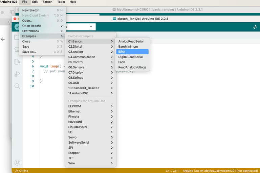Expand the Sketchbook submenu
Viewport: 260px width, 173px height.
42,31
